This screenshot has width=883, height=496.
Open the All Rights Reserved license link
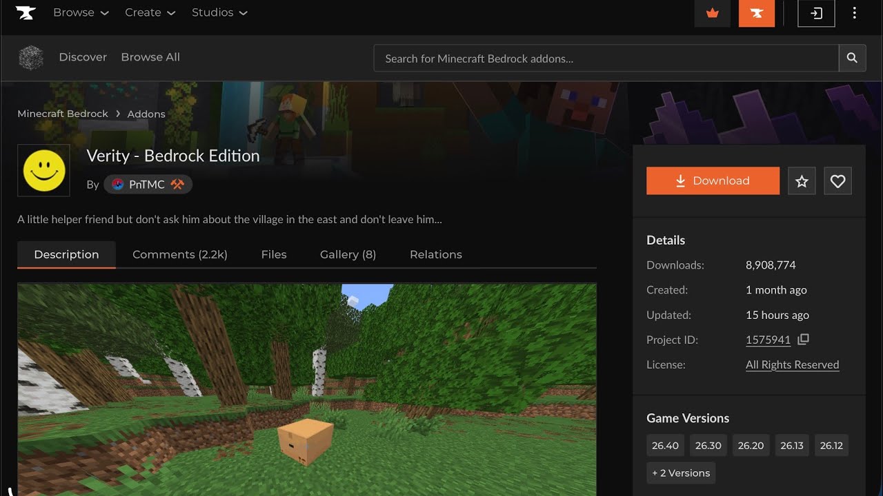(x=792, y=364)
